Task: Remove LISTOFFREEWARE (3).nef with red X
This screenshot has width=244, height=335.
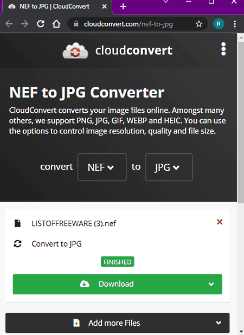Action: [x=220, y=222]
